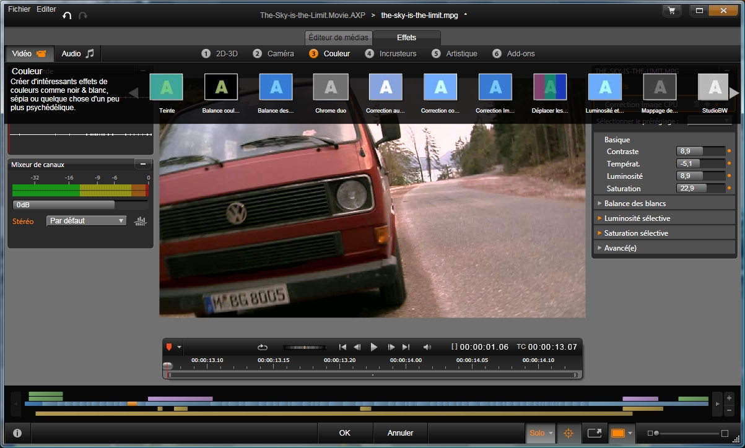The image size is (745, 448).
Task: Open the Editer menu
Action: point(46,9)
